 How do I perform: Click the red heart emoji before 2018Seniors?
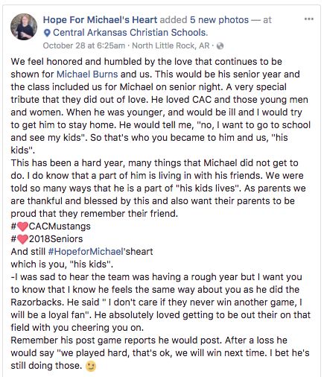23,239
